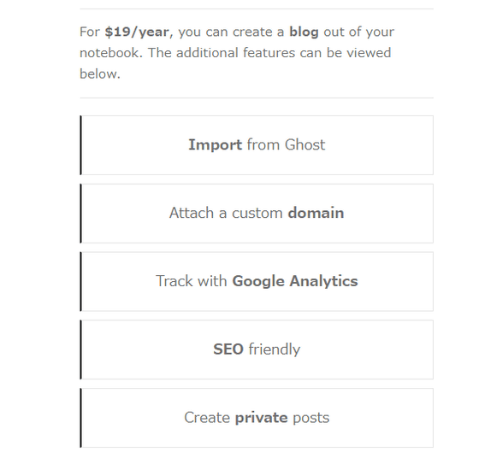Click the bold word blog in the paragraph
The height and width of the screenshot is (452, 479).
click(304, 32)
